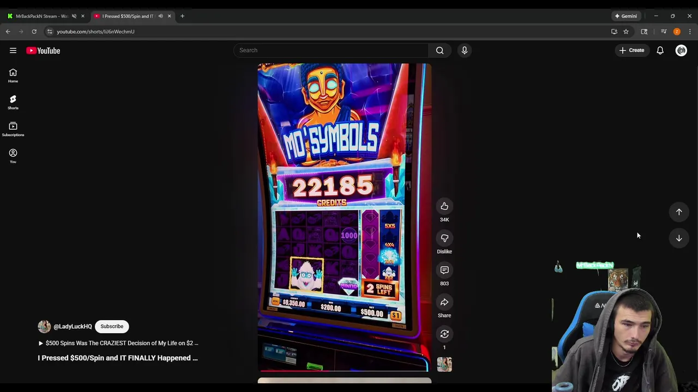Click the YouTube search magnifier button
The width and height of the screenshot is (698, 392).
tap(440, 50)
